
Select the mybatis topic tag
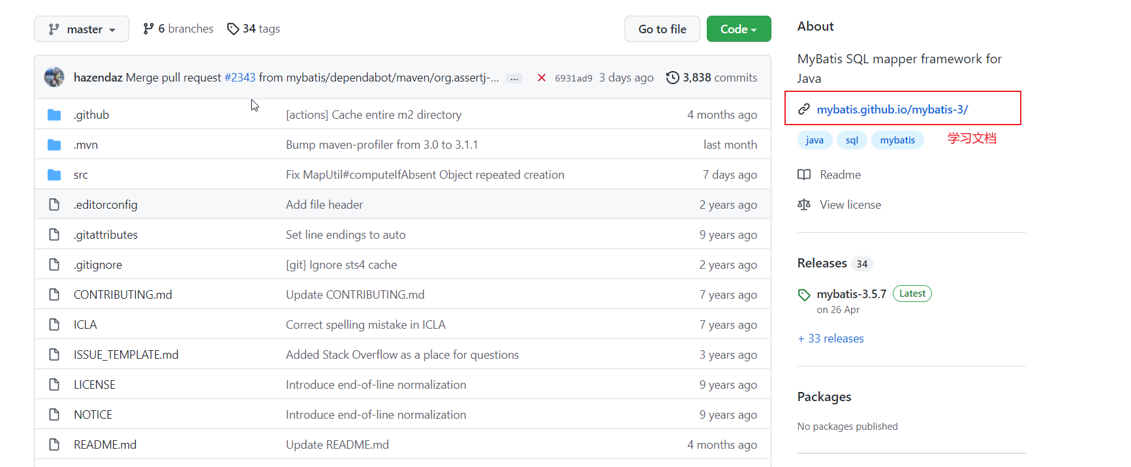pos(897,140)
